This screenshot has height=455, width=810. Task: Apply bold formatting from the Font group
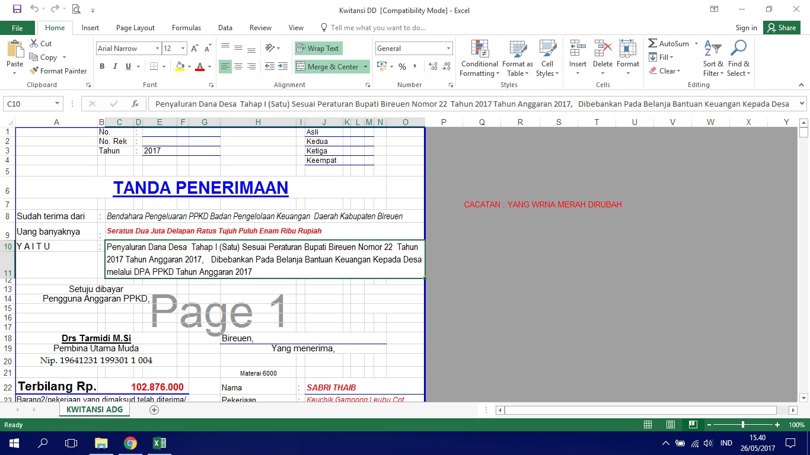tap(101, 66)
